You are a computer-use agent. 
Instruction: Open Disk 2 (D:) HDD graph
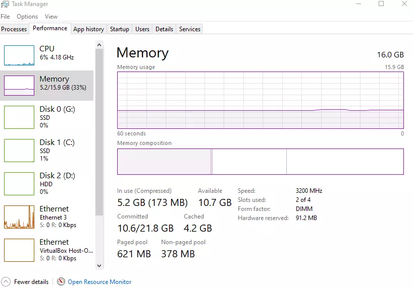19,183
